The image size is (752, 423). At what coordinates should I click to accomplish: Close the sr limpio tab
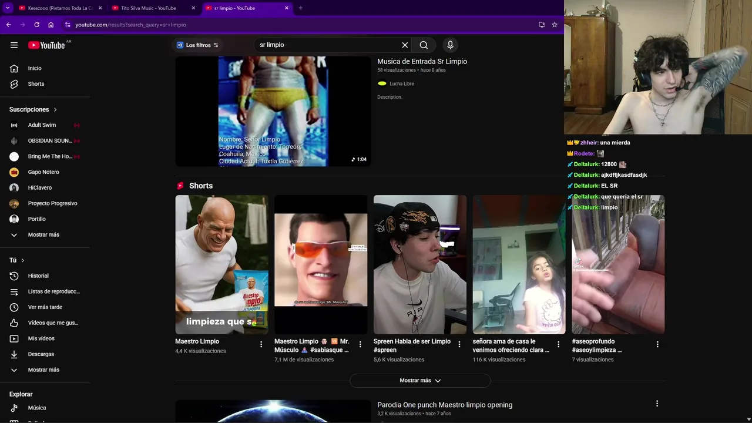pos(287,8)
